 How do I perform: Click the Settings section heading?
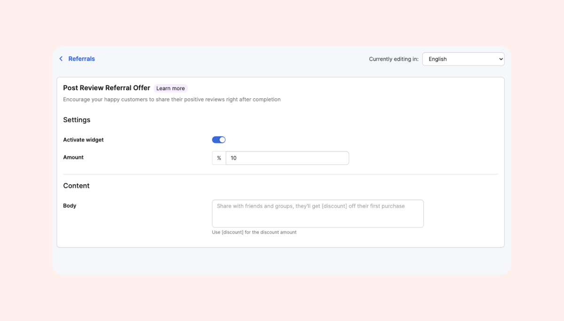pos(77,120)
